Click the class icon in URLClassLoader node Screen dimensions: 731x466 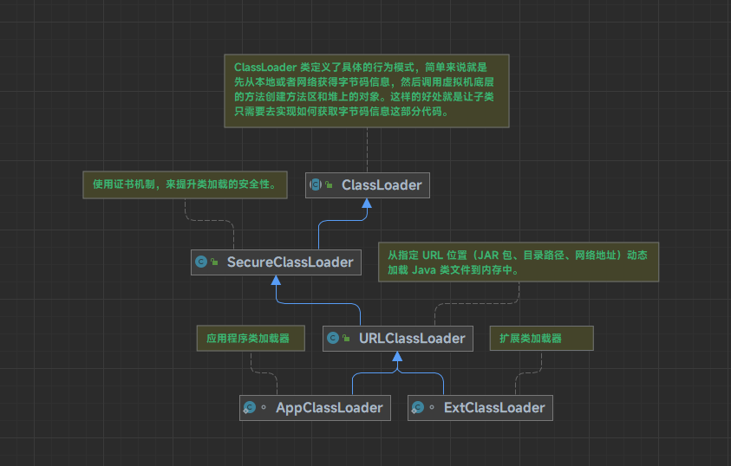(333, 338)
